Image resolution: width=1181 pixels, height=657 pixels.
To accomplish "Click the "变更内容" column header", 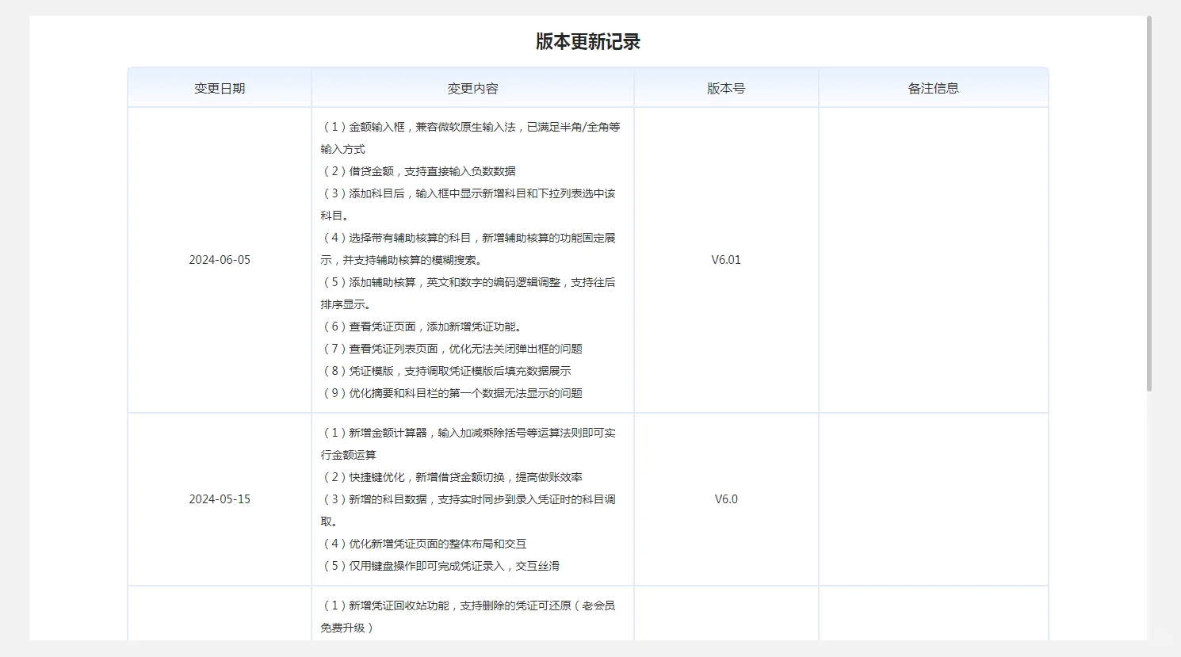I will [472, 88].
